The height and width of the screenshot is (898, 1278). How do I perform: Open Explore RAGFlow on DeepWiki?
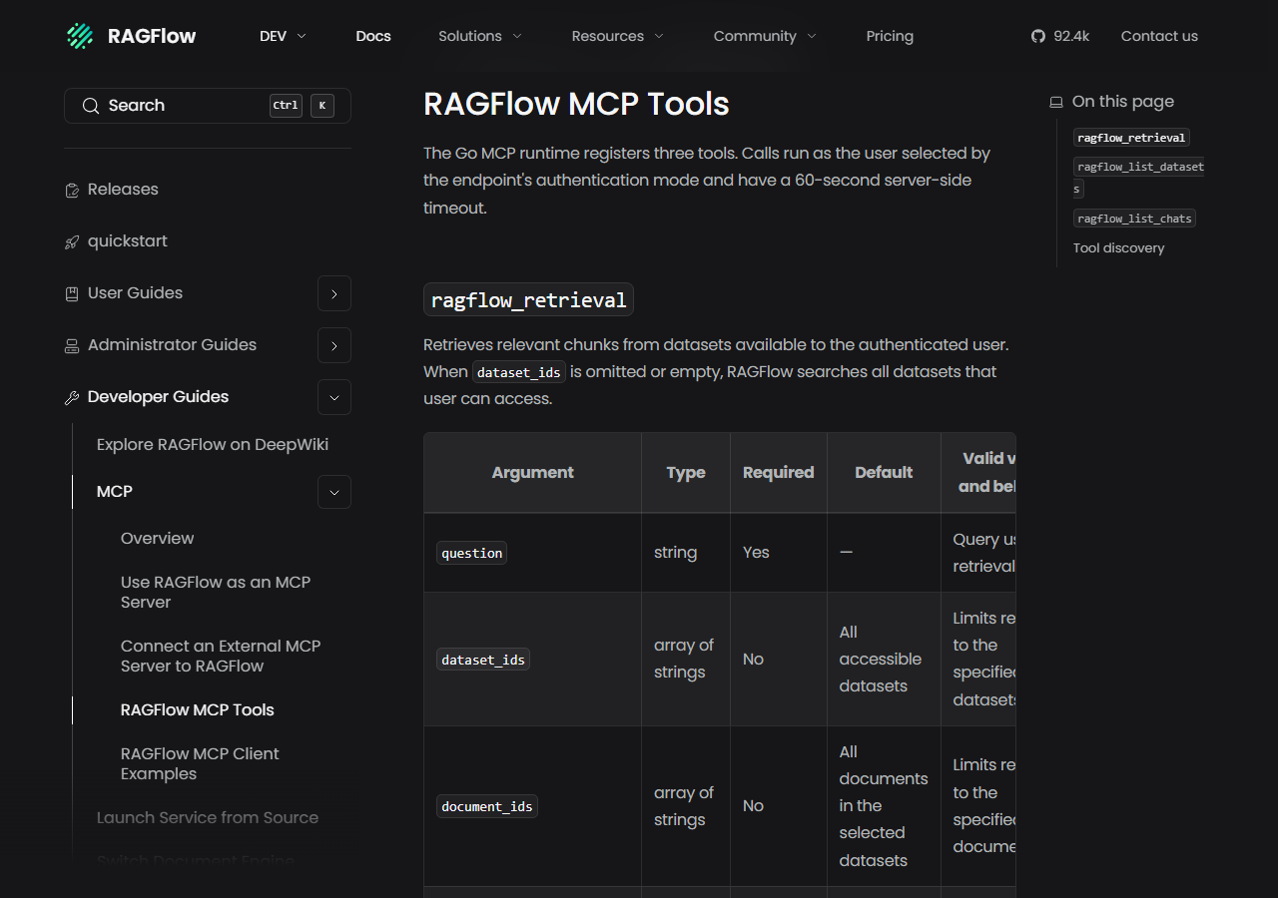pos(213,445)
